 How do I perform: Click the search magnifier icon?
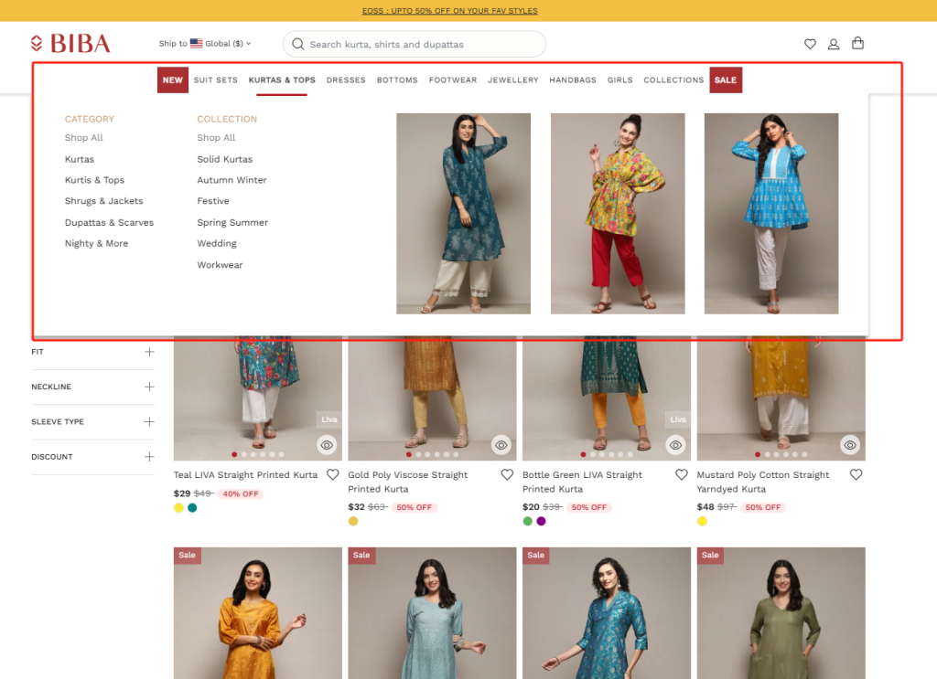(x=297, y=44)
